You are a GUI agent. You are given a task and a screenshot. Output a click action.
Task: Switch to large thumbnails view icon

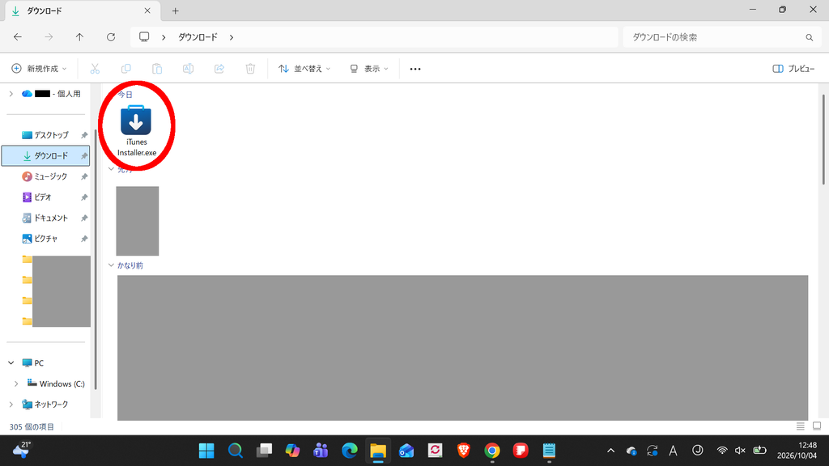(x=817, y=426)
